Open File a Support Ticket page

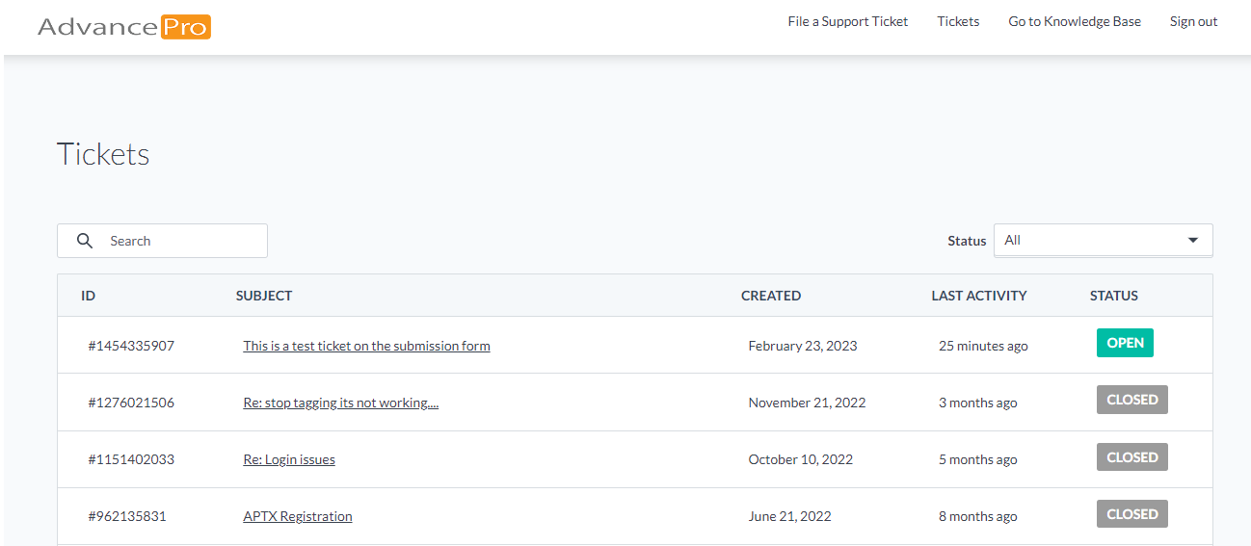click(x=847, y=21)
